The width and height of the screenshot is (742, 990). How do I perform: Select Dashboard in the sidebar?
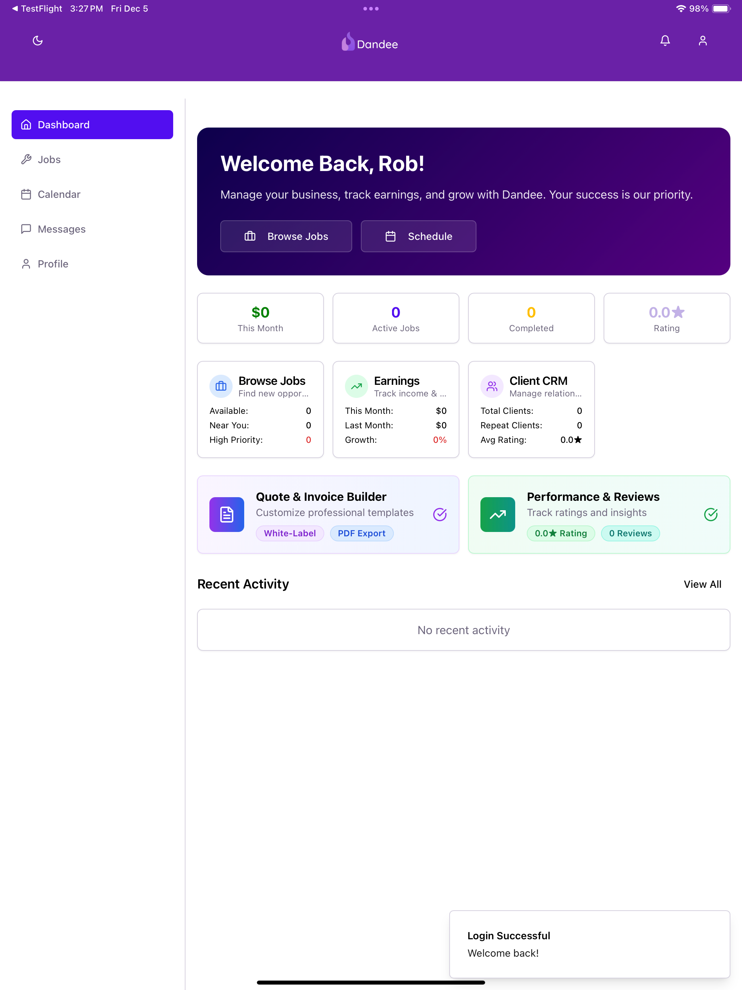[x=92, y=124]
